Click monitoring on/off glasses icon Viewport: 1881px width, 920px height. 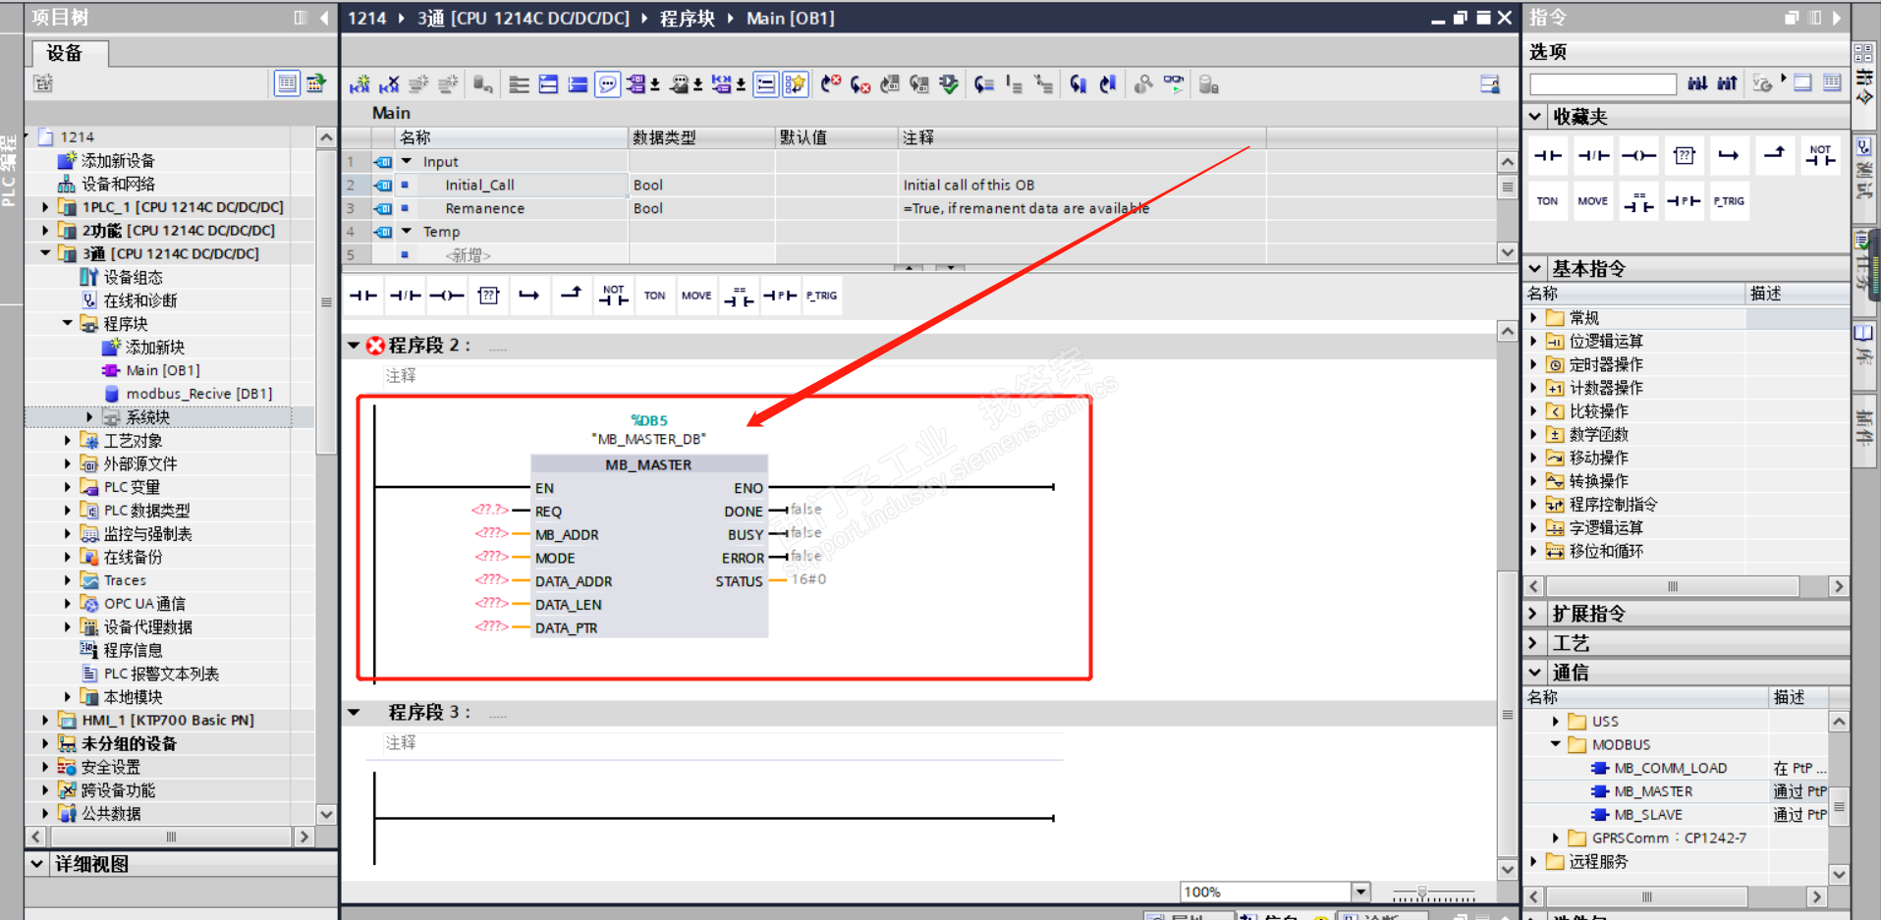[1174, 84]
